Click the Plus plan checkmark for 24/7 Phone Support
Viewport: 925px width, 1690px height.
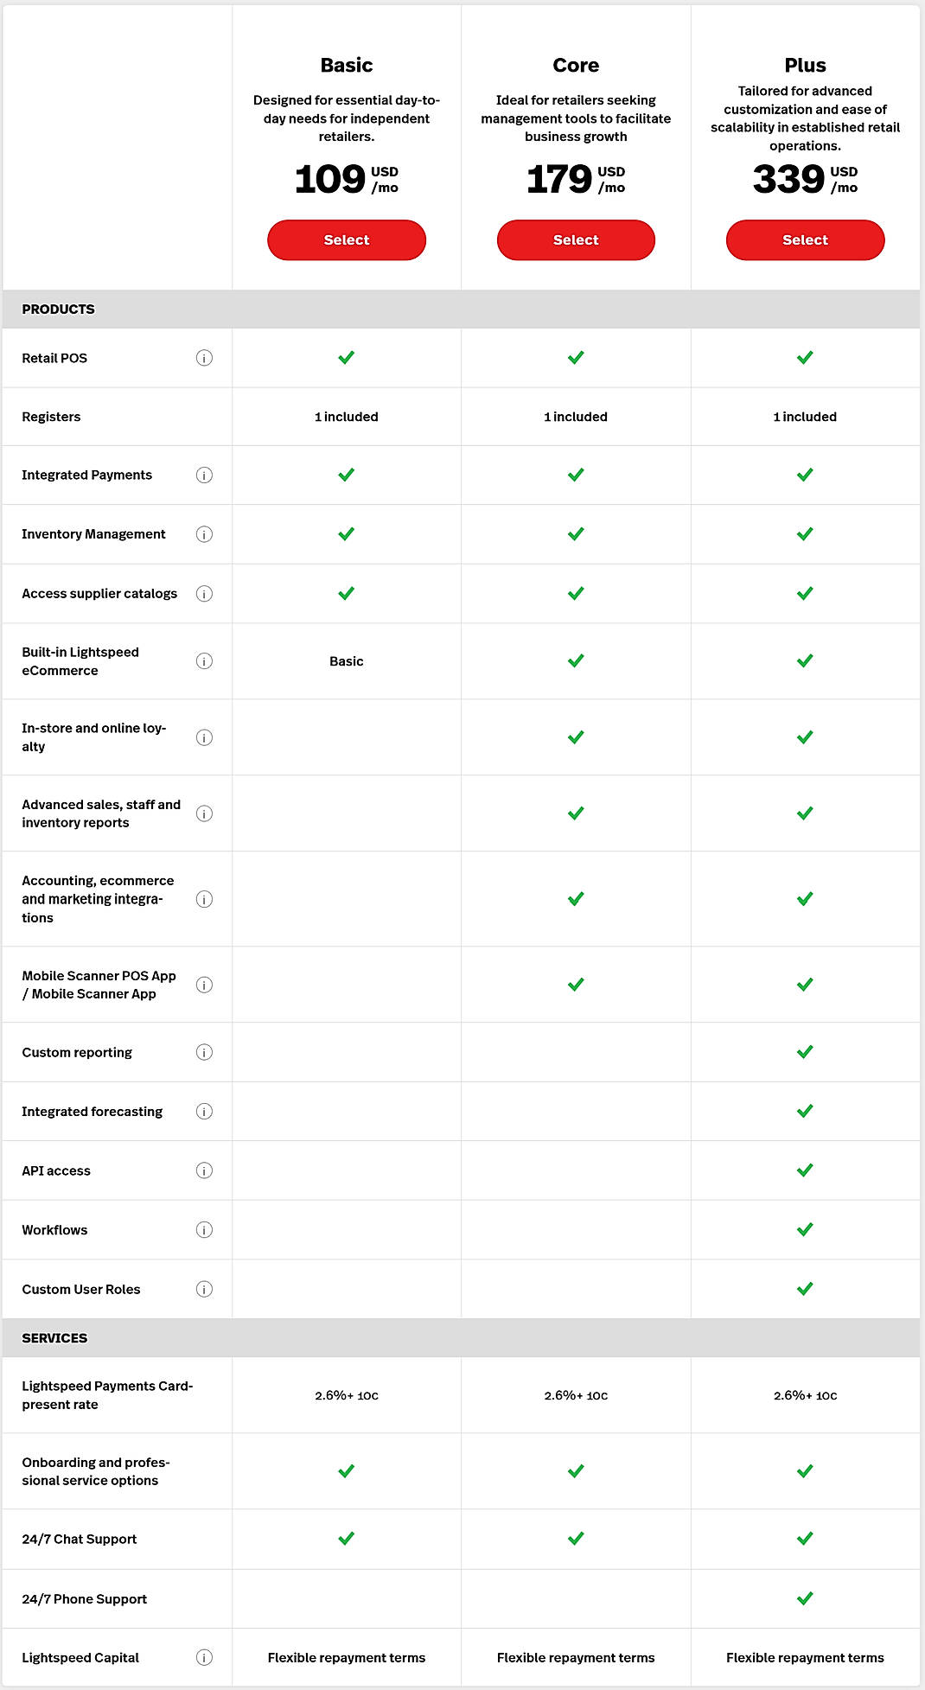(x=804, y=1599)
